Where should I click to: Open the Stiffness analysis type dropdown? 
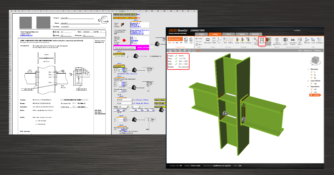click(182, 39)
